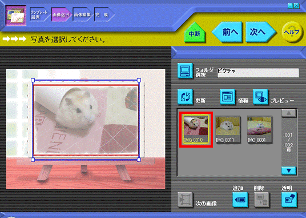
Task: Click the folder selection computer icon
Action: point(185,70)
